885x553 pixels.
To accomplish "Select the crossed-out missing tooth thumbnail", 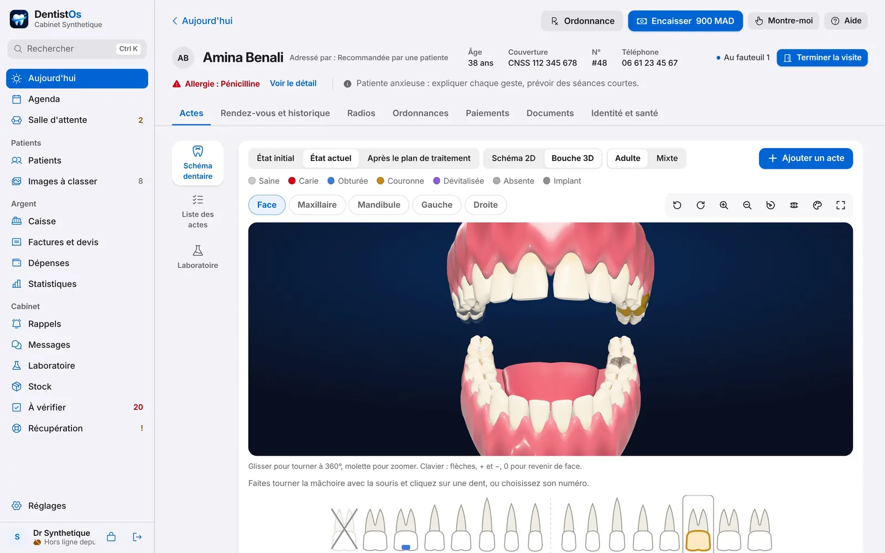I will point(344,529).
